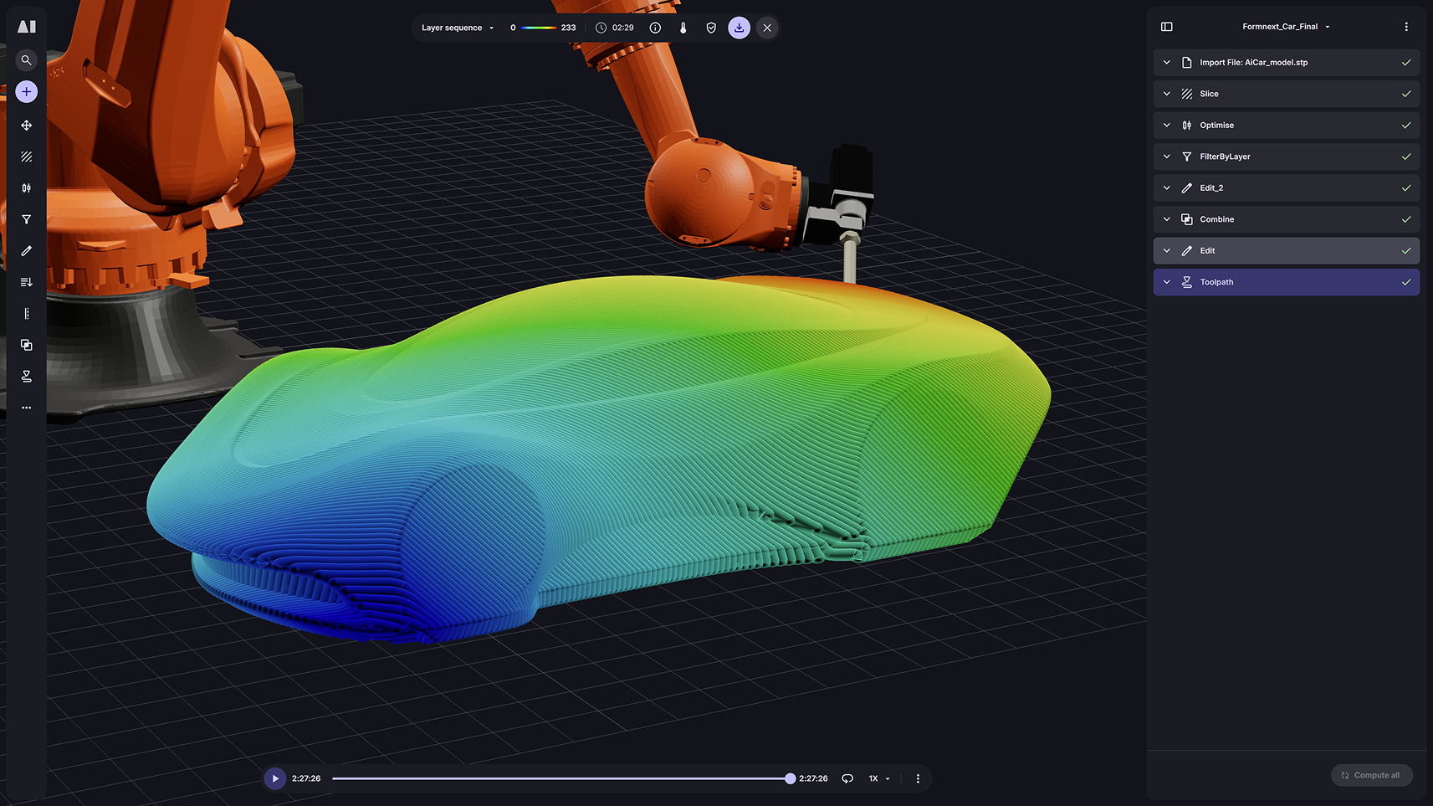
Task: Select the filter funnel icon in sidebar
Action: coord(27,219)
